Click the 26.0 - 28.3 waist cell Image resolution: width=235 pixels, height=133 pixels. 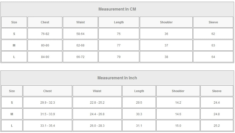tap(97, 126)
